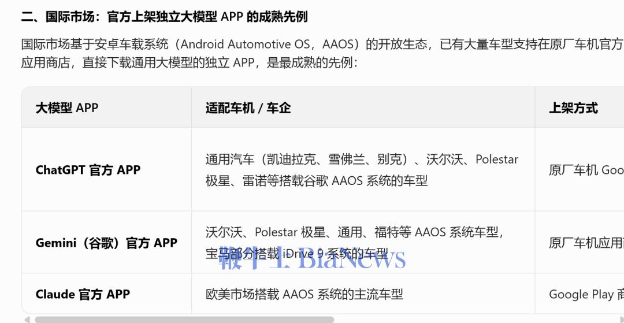Click the 适配车机 / 车企 column header
This screenshot has height=323, width=624.
248,108
